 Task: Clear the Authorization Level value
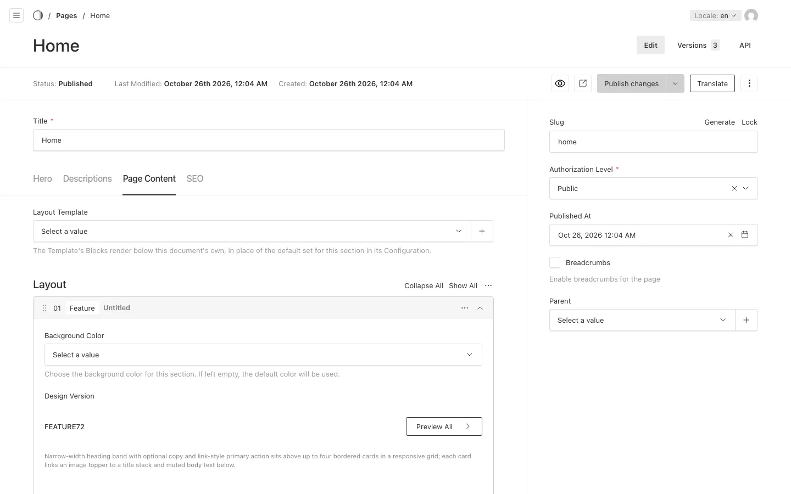pyautogui.click(x=734, y=188)
